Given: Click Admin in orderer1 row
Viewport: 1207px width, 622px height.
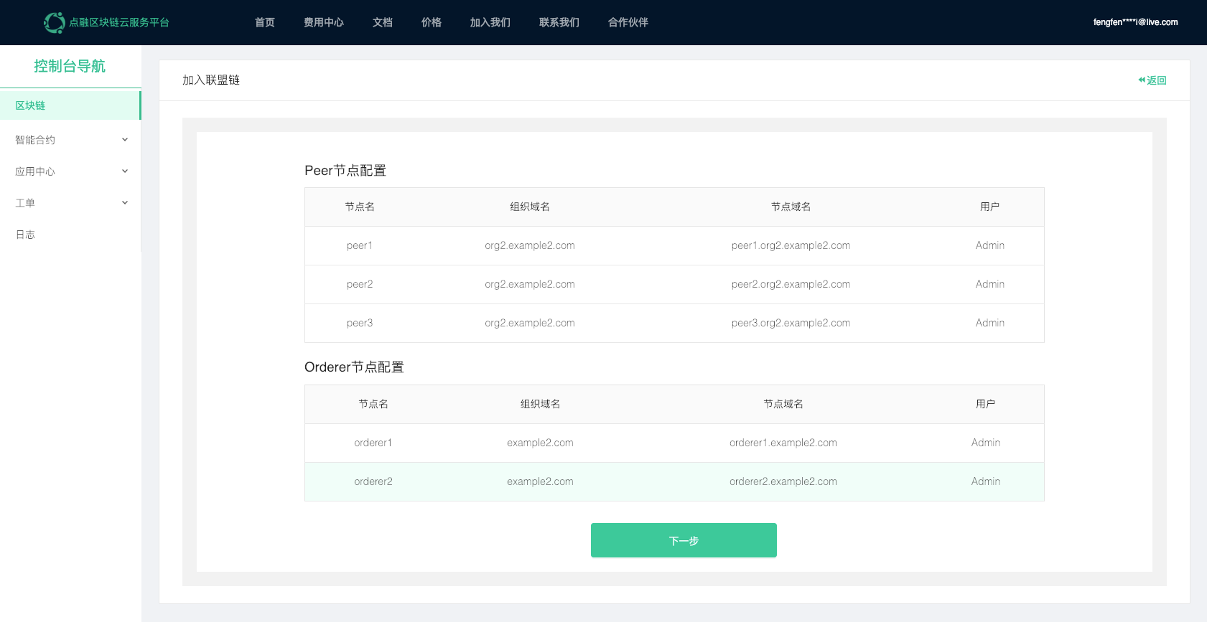Looking at the screenshot, I should click(985, 443).
